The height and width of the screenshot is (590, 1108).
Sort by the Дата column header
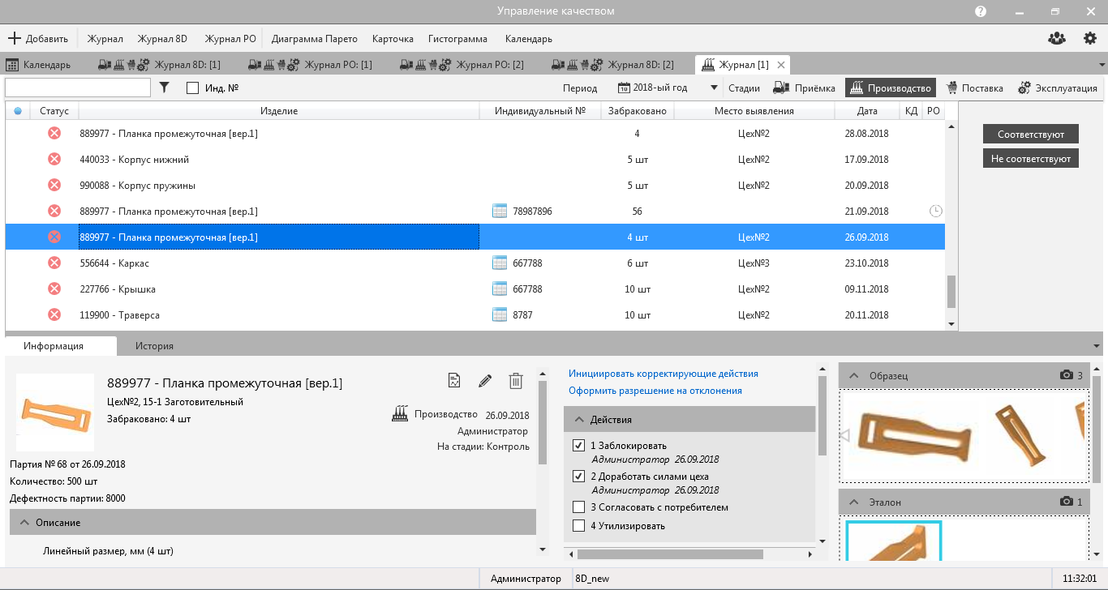[867, 111]
